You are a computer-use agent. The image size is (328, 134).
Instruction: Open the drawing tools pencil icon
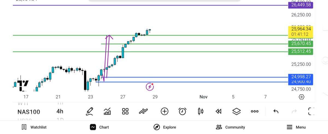[x=90, y=111]
